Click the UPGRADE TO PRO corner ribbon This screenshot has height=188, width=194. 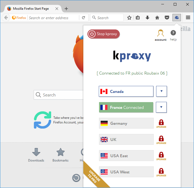click(x=94, y=176)
